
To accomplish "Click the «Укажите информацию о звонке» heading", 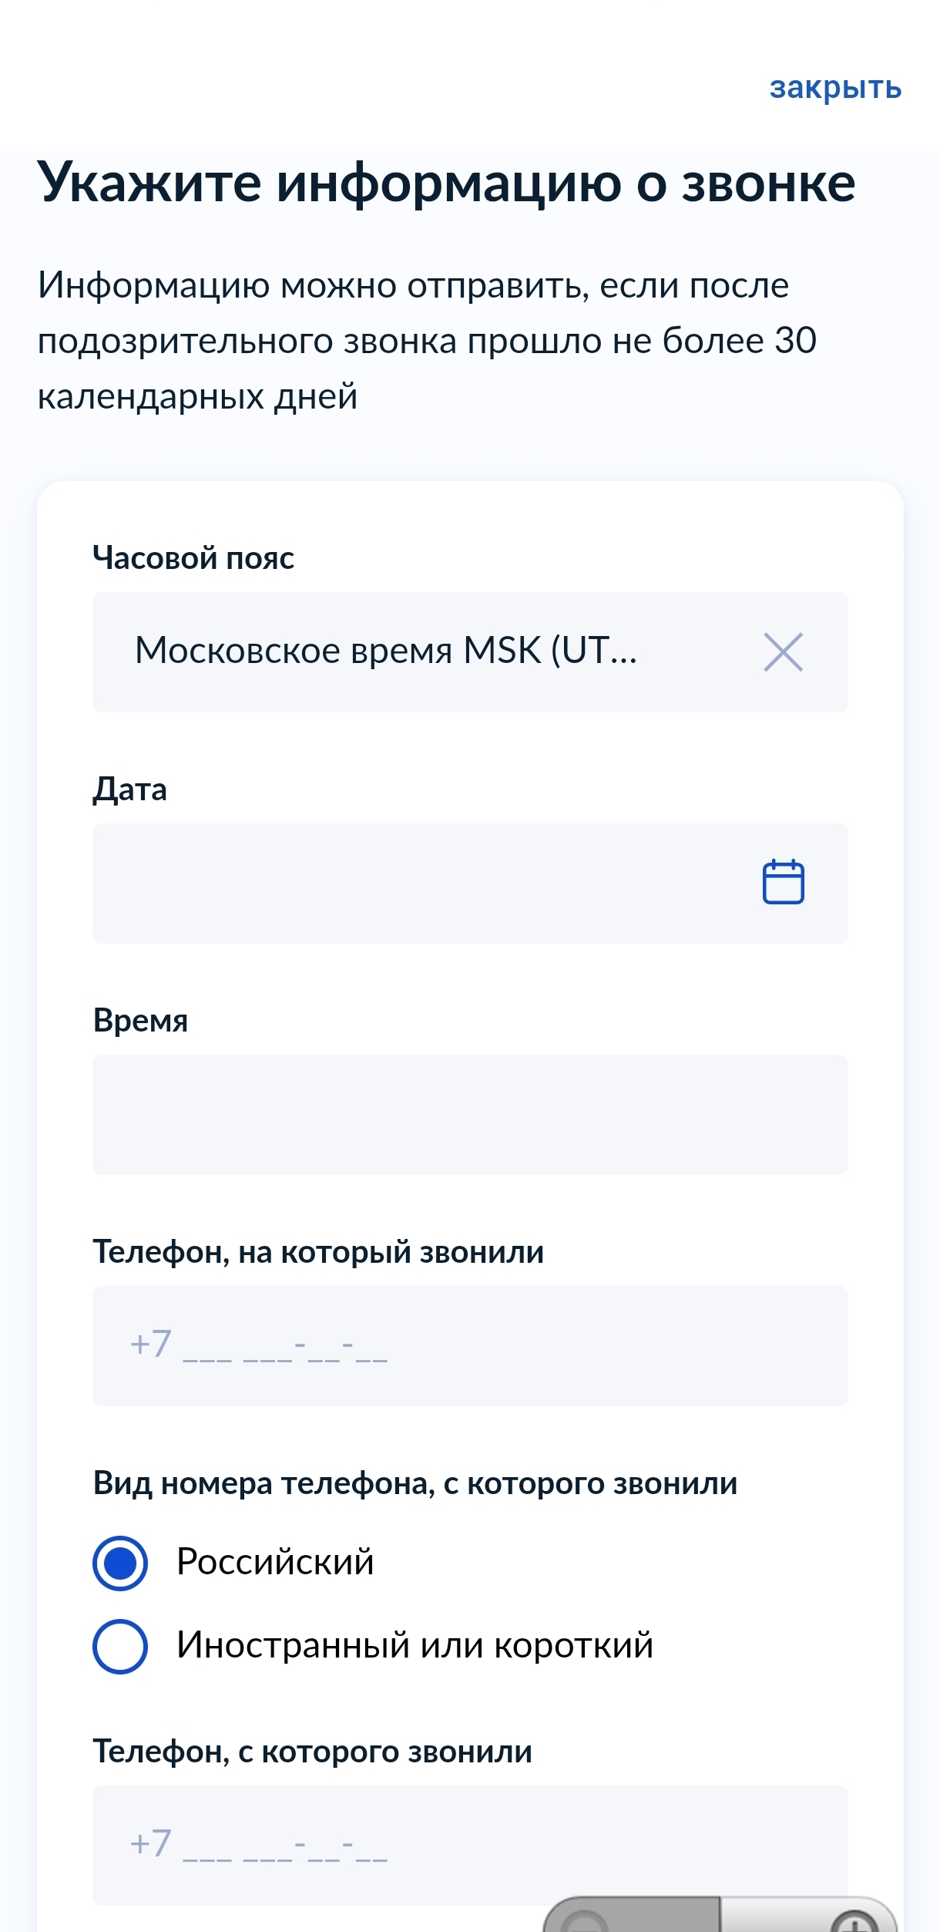I will 446,183.
